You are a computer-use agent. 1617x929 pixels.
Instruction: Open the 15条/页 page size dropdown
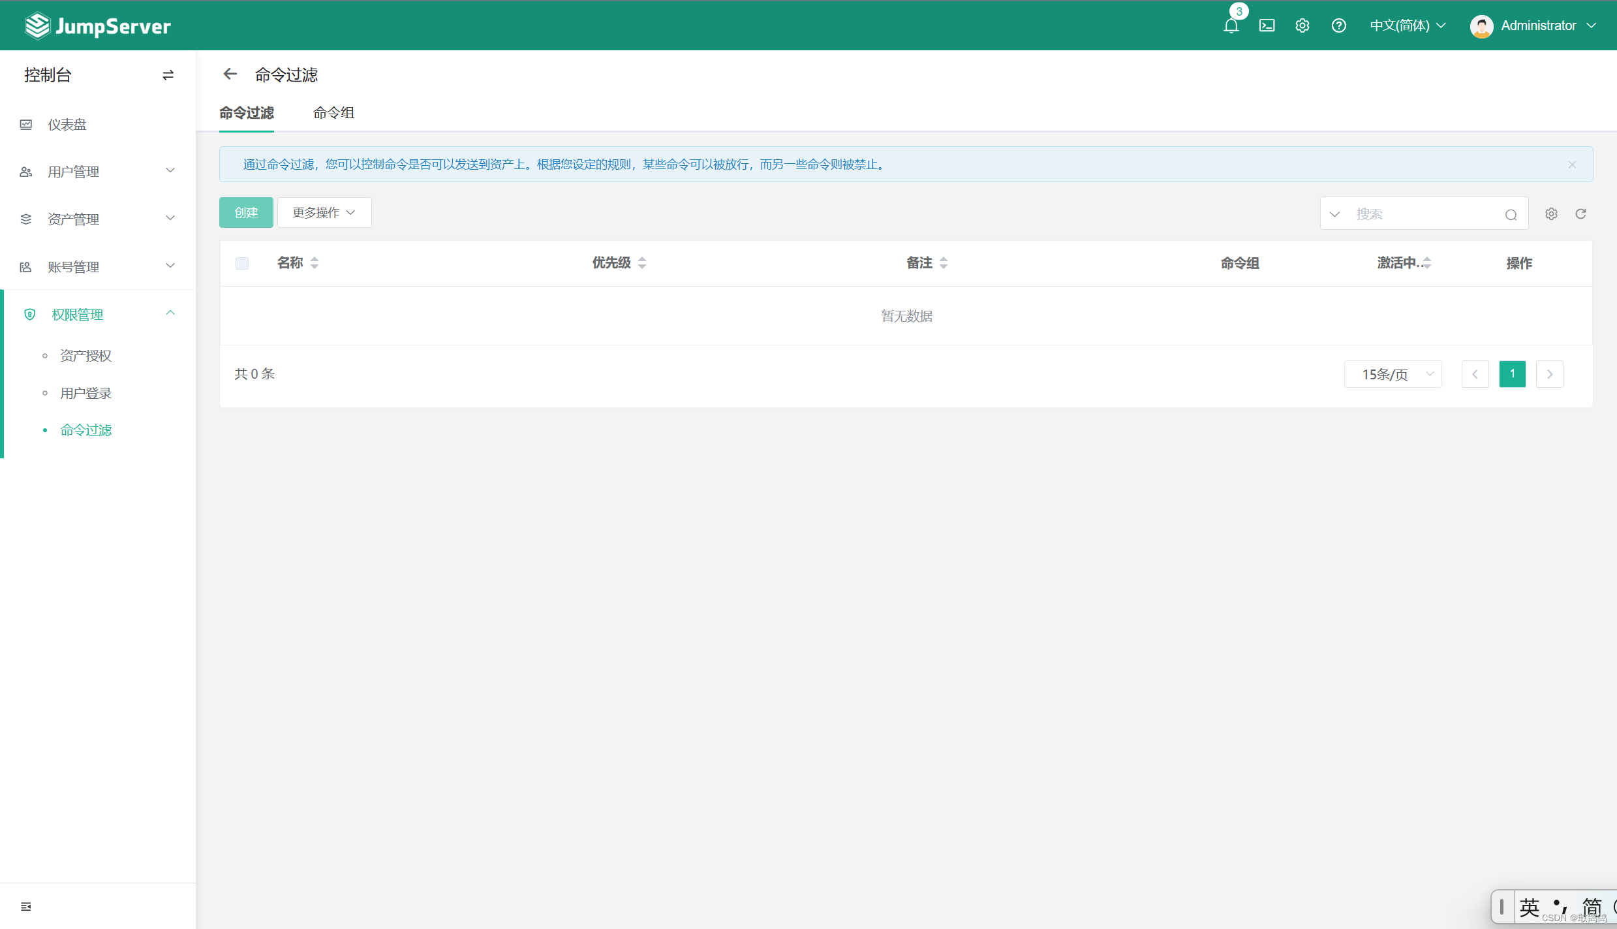[1393, 374]
